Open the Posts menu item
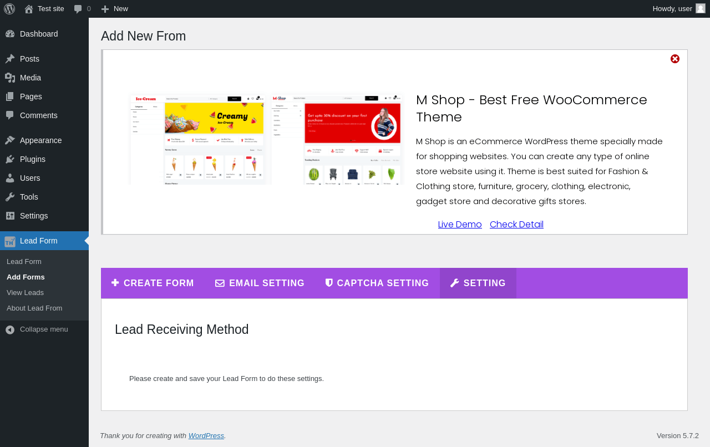The height and width of the screenshot is (447, 710). [x=44, y=59]
